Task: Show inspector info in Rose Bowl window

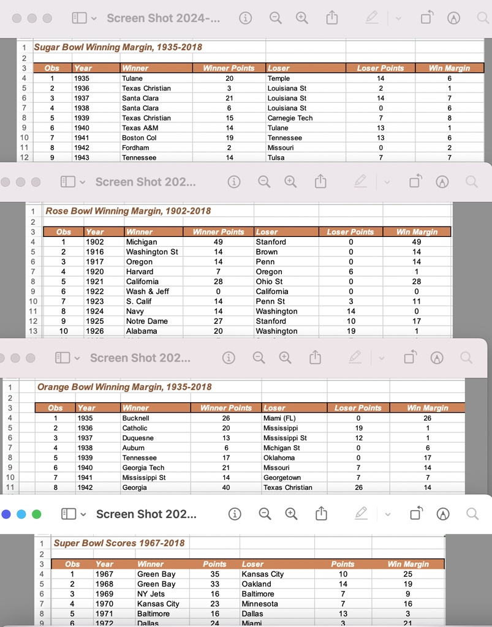Action: point(234,182)
